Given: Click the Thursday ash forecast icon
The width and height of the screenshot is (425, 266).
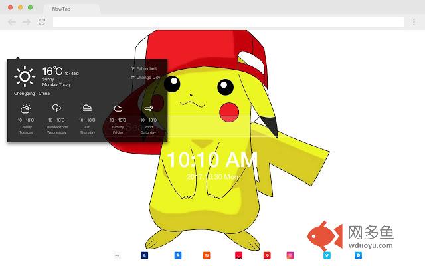Looking at the screenshot, I should pyautogui.click(x=87, y=108).
